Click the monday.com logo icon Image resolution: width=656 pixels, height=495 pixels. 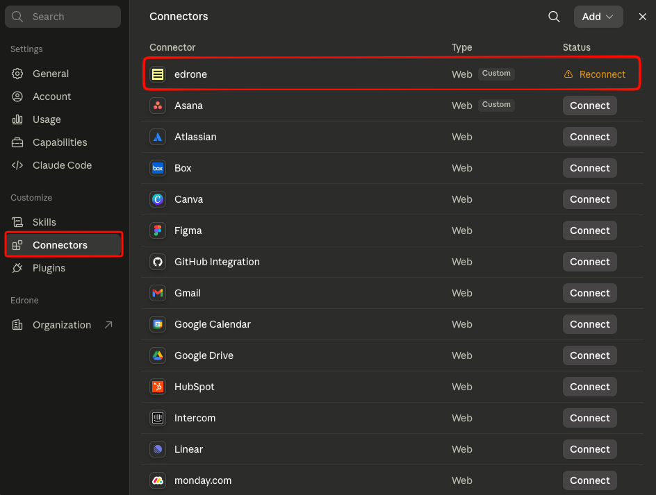click(x=158, y=480)
